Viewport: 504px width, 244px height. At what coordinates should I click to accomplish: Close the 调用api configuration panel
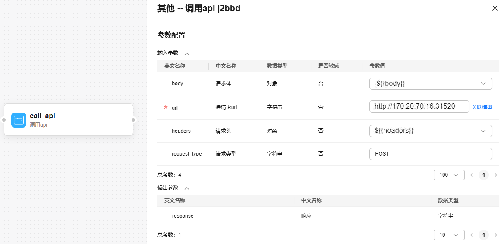tap(495, 8)
